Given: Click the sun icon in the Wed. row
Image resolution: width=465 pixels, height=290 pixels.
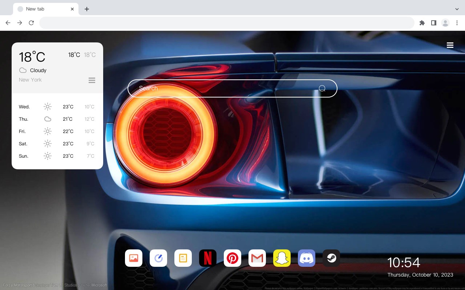Looking at the screenshot, I should (x=48, y=107).
